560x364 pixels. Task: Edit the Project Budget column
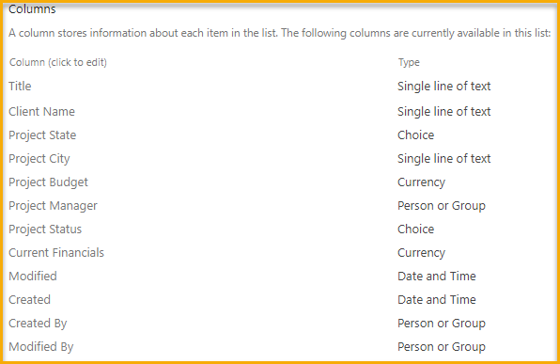(x=48, y=182)
